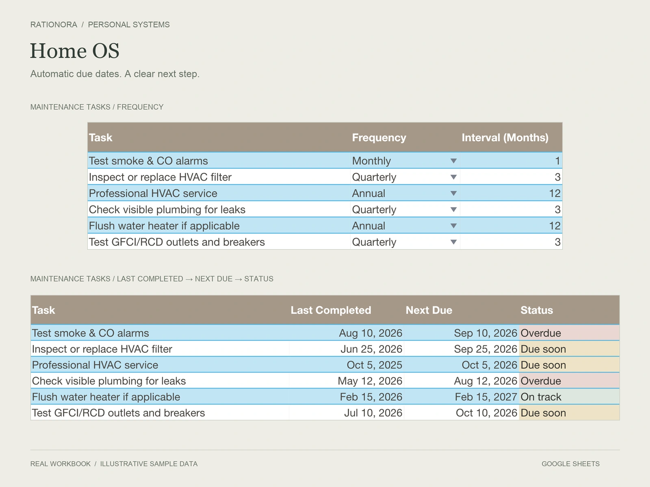This screenshot has height=487, width=650.
Task: Select the 'On track' status cell
Action: (x=569, y=397)
